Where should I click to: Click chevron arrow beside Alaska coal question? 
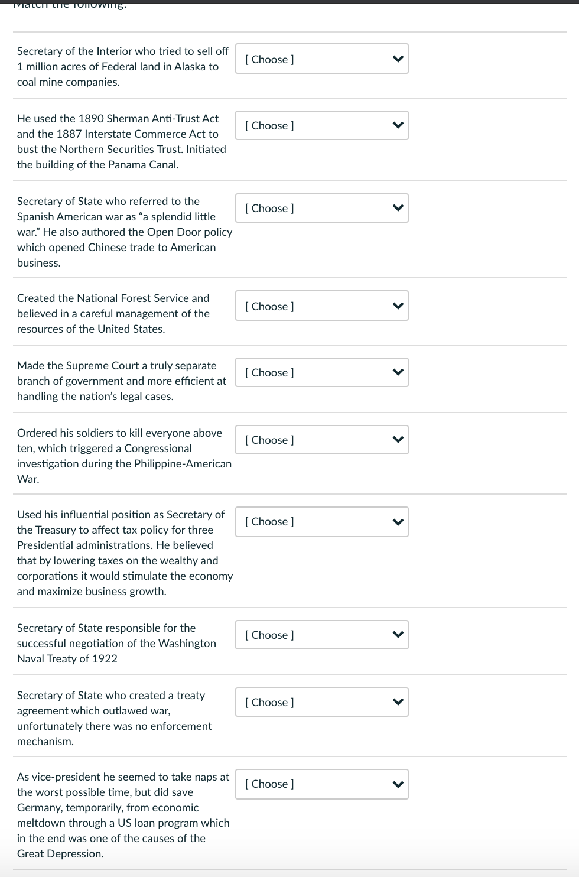398,59
